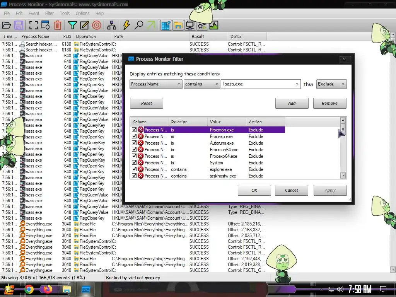The image size is (396, 297).
Task: Click the Highlight pencil icon
Action: coord(85,25)
